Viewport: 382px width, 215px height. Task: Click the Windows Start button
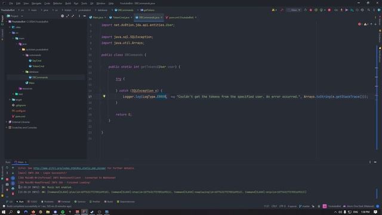point(4,212)
